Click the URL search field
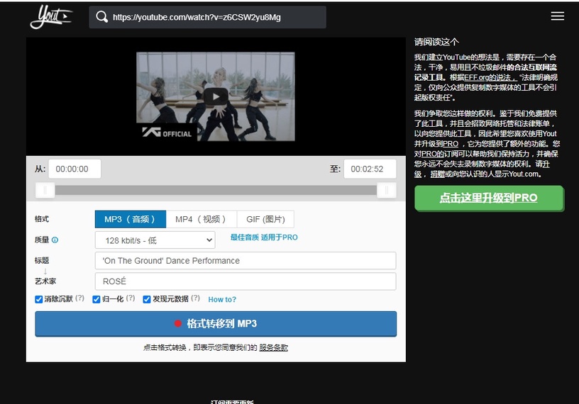 [x=207, y=17]
